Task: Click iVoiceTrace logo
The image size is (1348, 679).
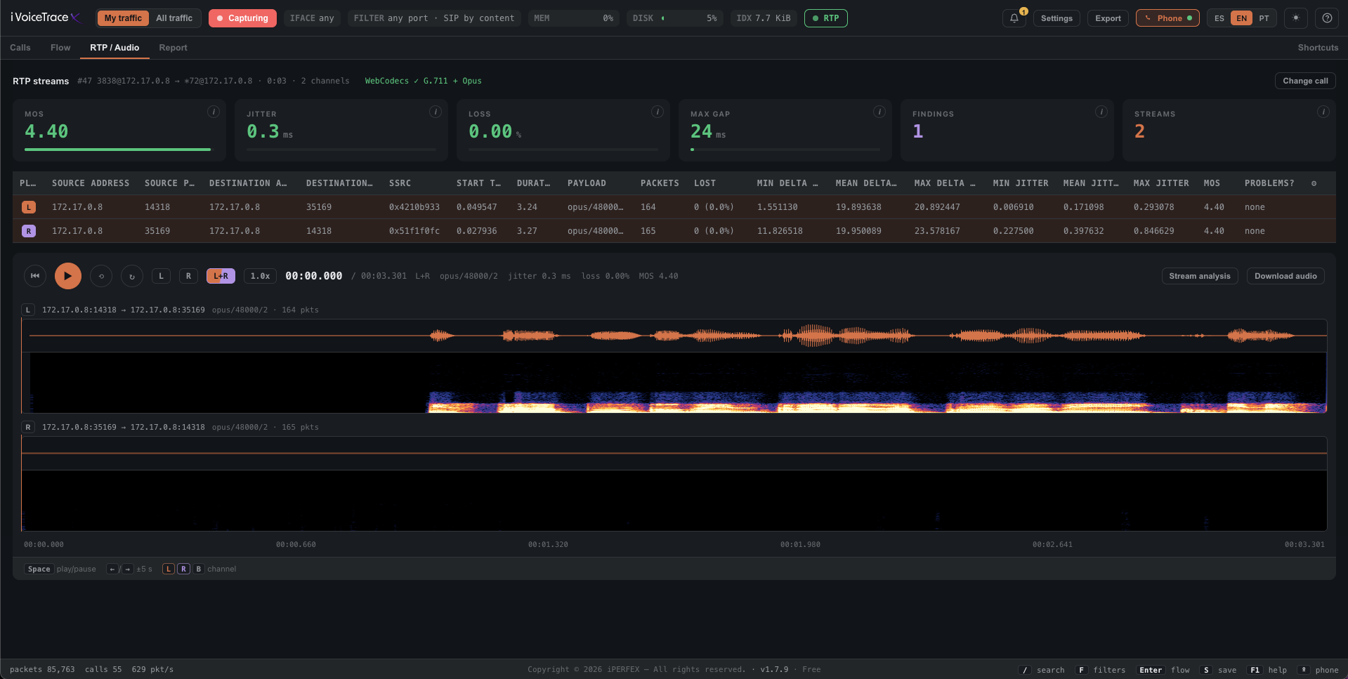Action: (x=46, y=18)
